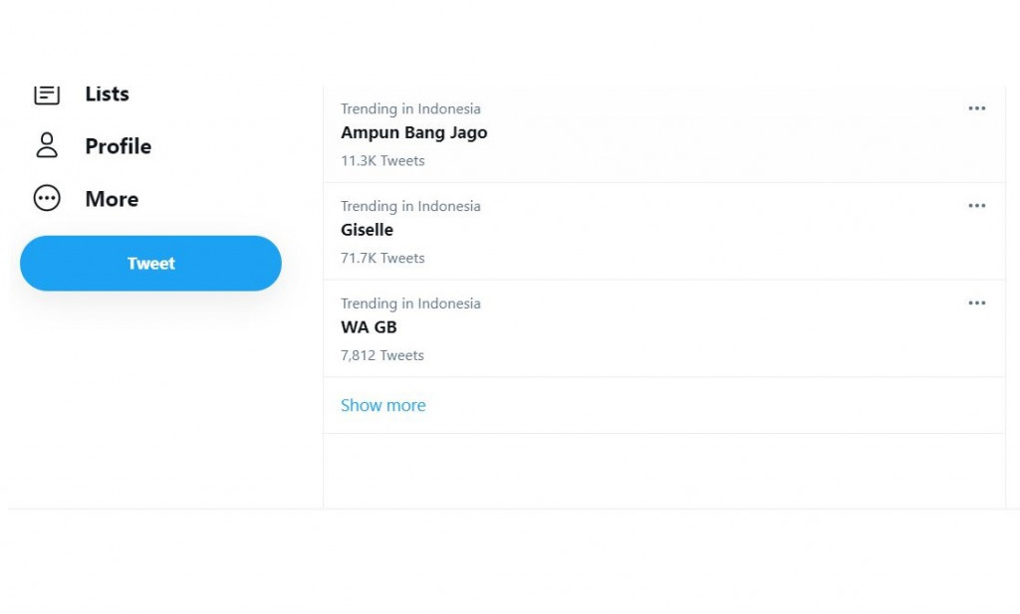Click the Show more link
The height and width of the screenshot is (614, 1020).
tap(382, 405)
